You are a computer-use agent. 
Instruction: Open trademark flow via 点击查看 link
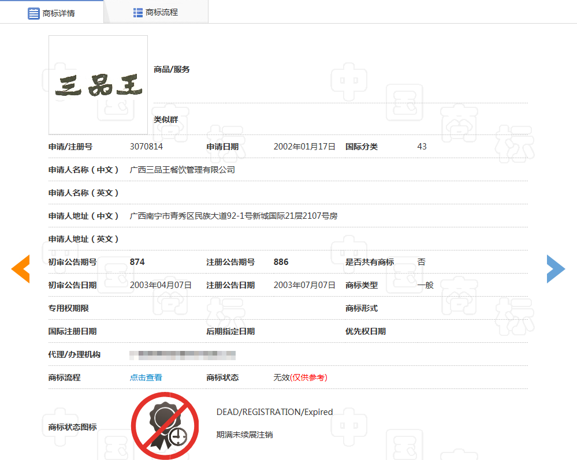[x=146, y=377]
